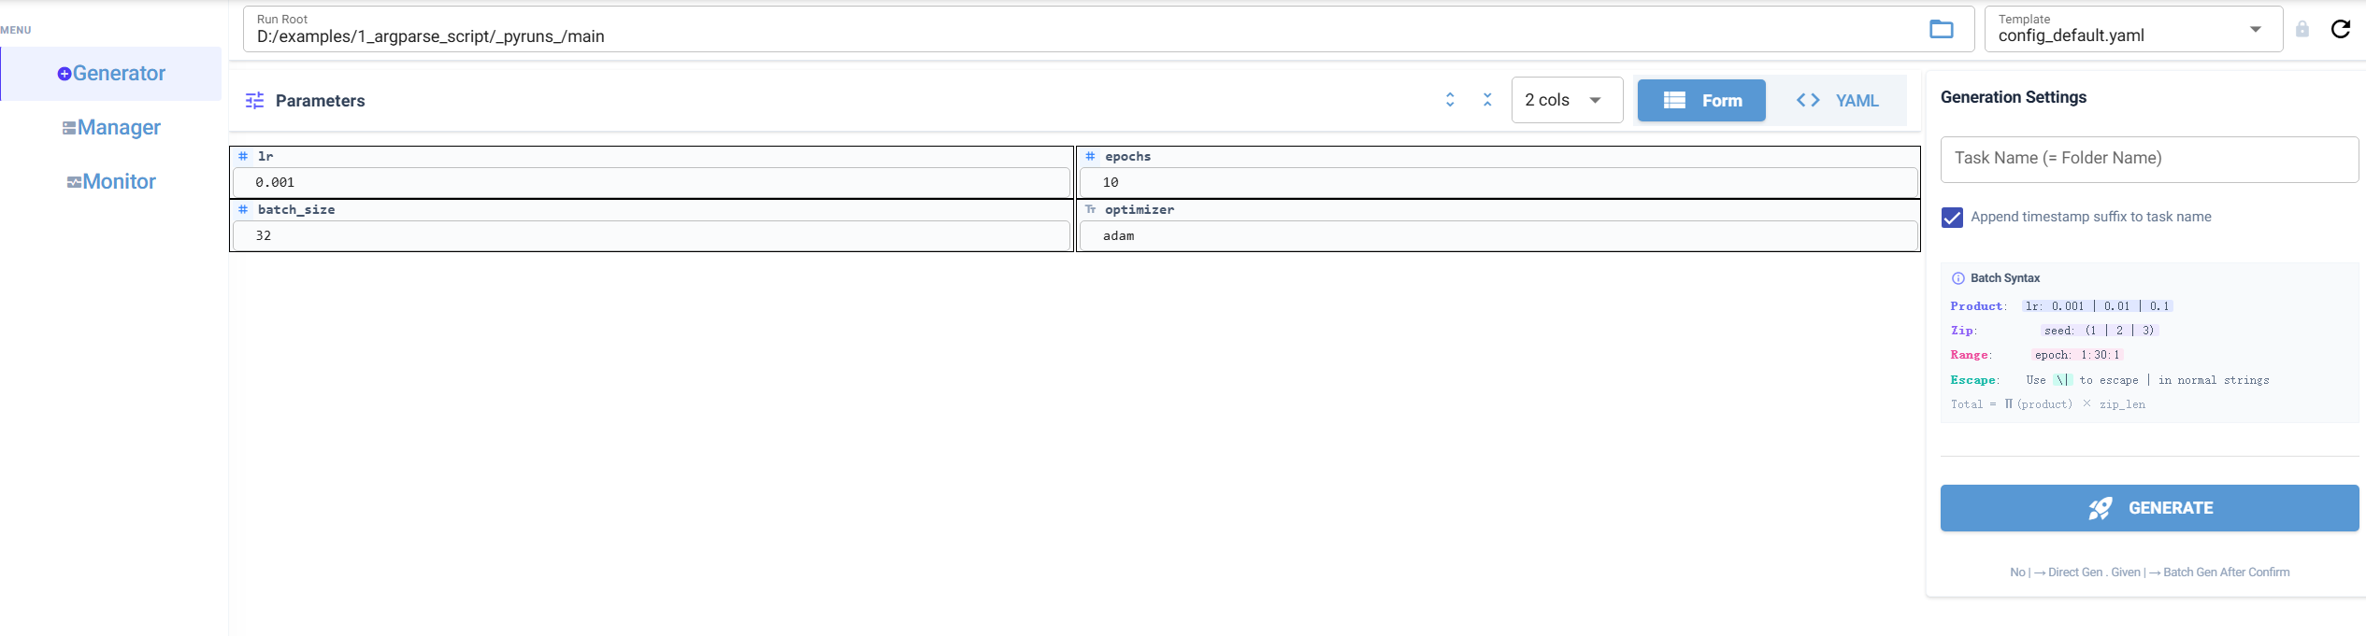The image size is (2366, 636).
Task: Click the Parameters tune sliders icon
Action: 254,101
